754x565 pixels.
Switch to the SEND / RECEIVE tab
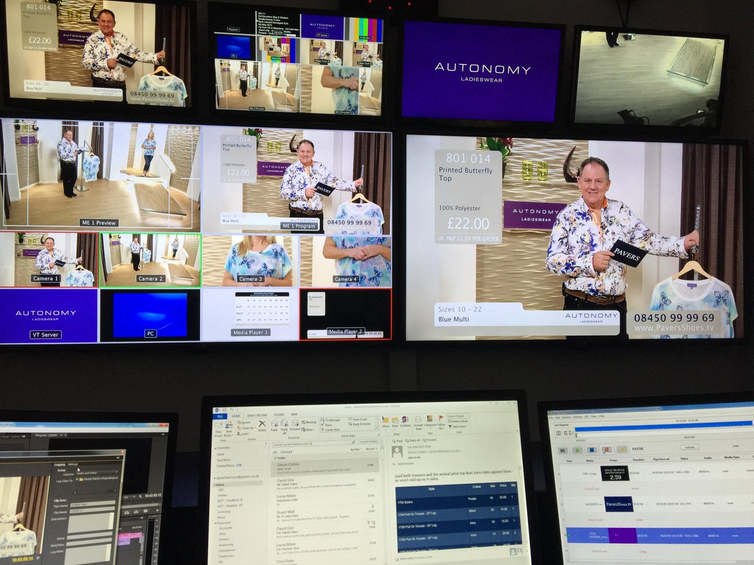[x=256, y=416]
